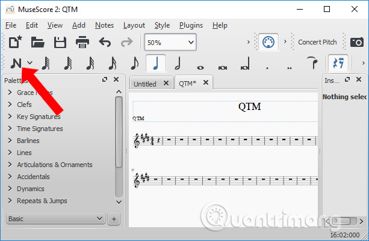Viewport: 369px width, 241px height.
Task: Close the QTM* tab
Action: pos(206,82)
